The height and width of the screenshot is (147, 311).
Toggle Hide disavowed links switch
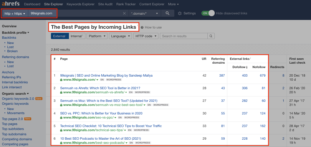(208, 13)
